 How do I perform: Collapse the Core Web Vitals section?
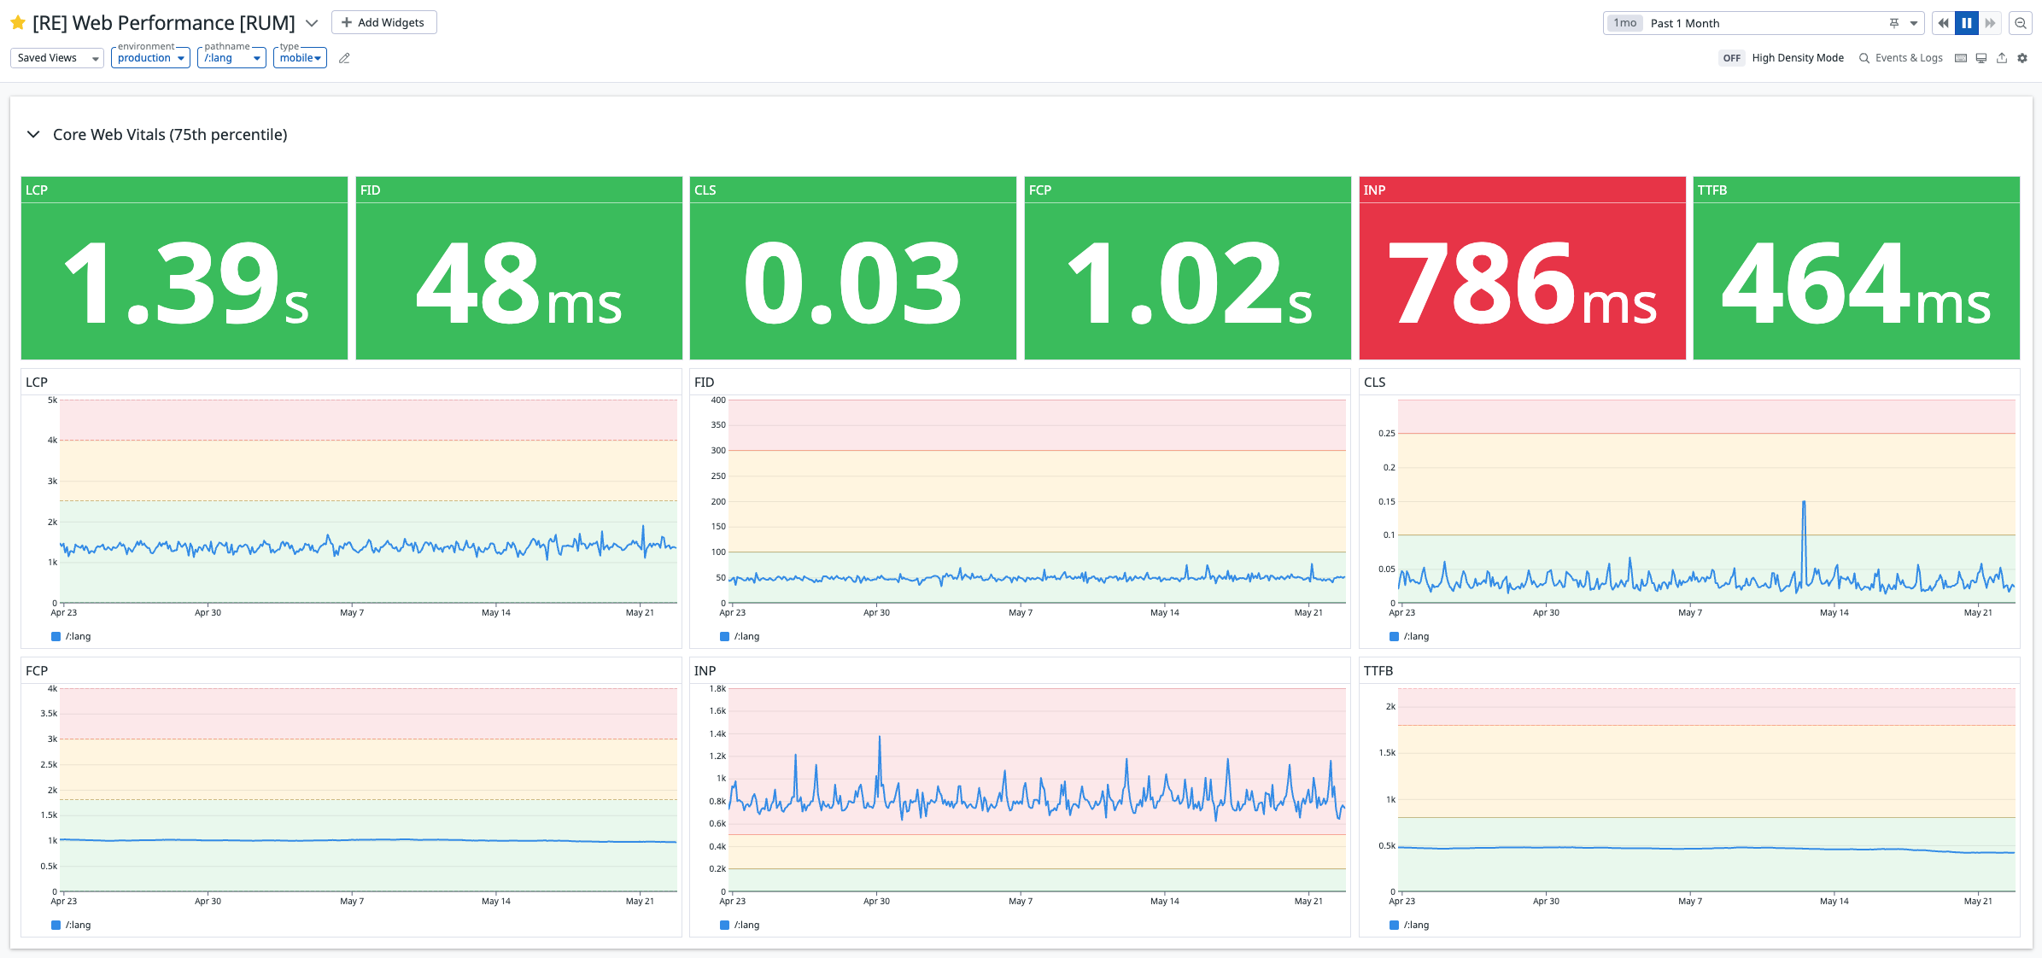tap(33, 134)
